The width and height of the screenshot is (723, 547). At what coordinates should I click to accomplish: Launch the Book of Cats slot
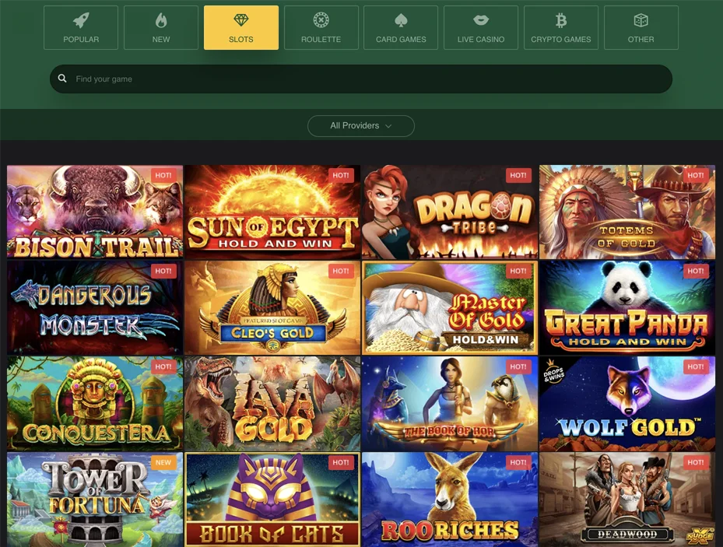click(272, 500)
